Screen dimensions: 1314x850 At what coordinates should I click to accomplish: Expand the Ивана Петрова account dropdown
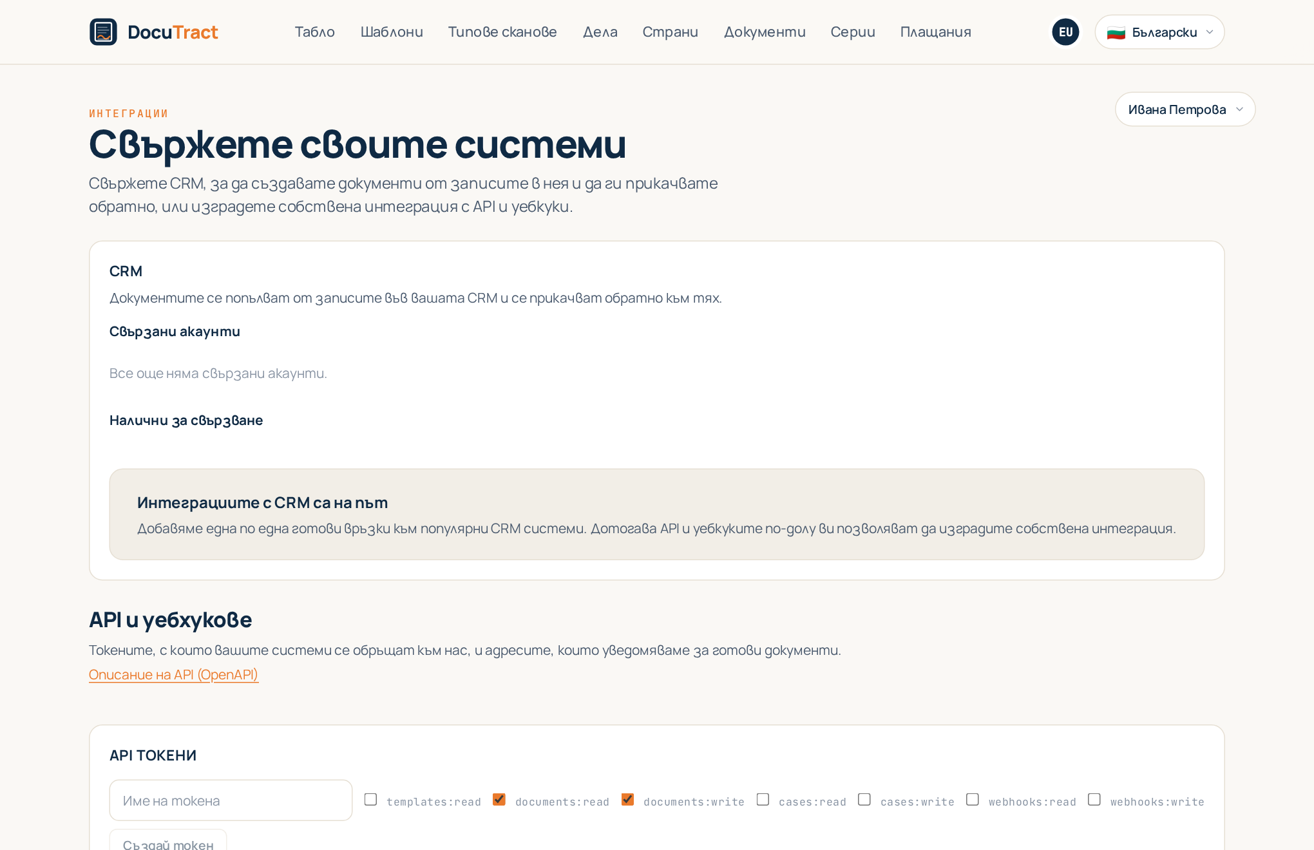coord(1185,109)
